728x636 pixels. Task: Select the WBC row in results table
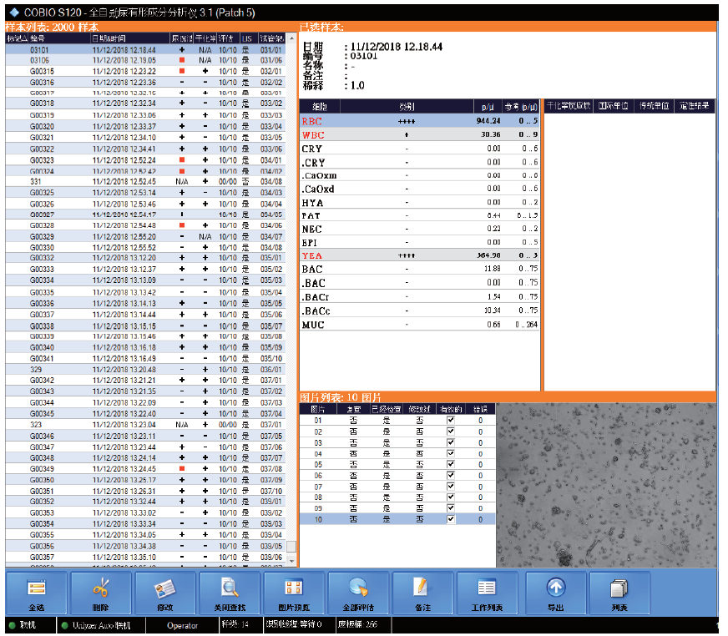coord(417,134)
